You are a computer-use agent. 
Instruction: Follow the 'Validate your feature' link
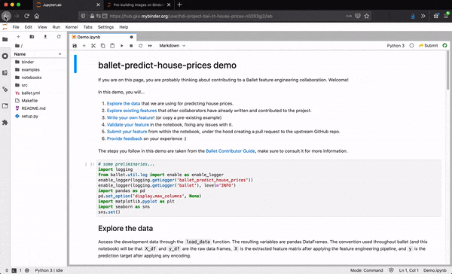128,125
